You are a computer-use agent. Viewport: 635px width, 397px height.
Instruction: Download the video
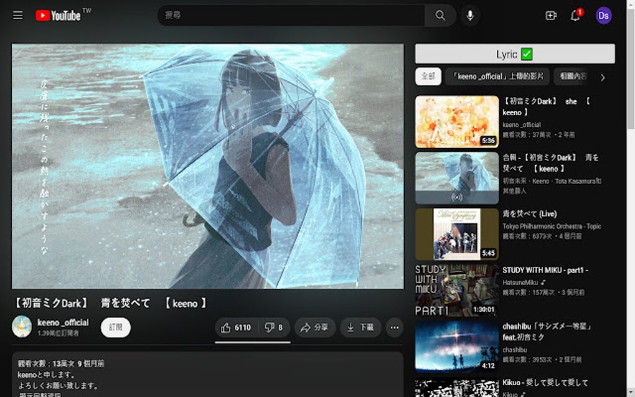coord(360,327)
